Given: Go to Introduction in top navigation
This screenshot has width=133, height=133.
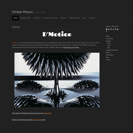Looking at the screenshot, I should [x=25, y=18].
